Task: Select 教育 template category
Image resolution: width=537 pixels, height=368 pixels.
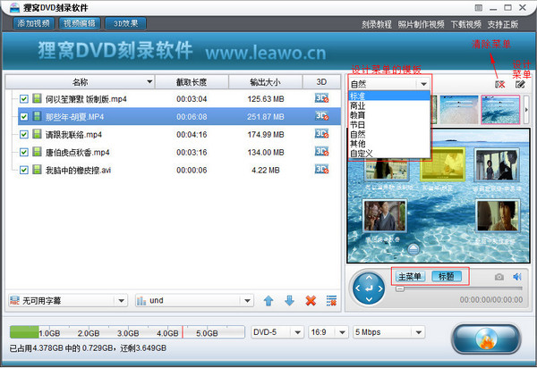Action: click(389, 115)
